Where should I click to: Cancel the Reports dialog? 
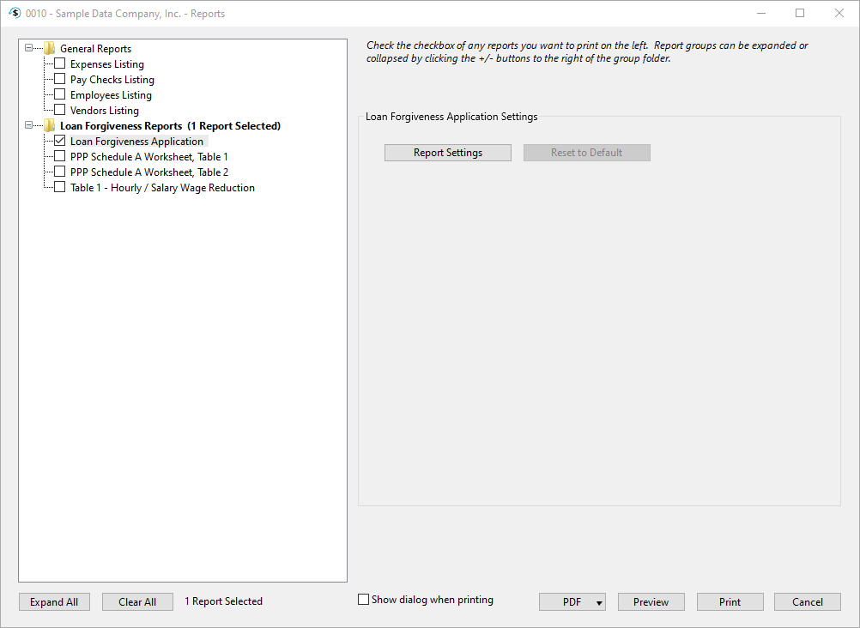point(807,602)
